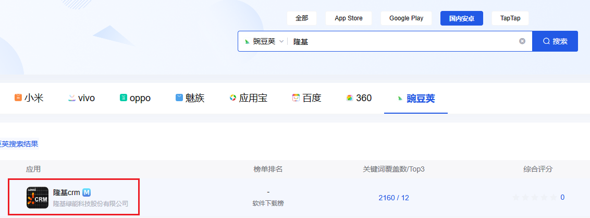Screen dimensions: 590x218
Task: Switch to the vivo store tab
Action: [x=81, y=98]
